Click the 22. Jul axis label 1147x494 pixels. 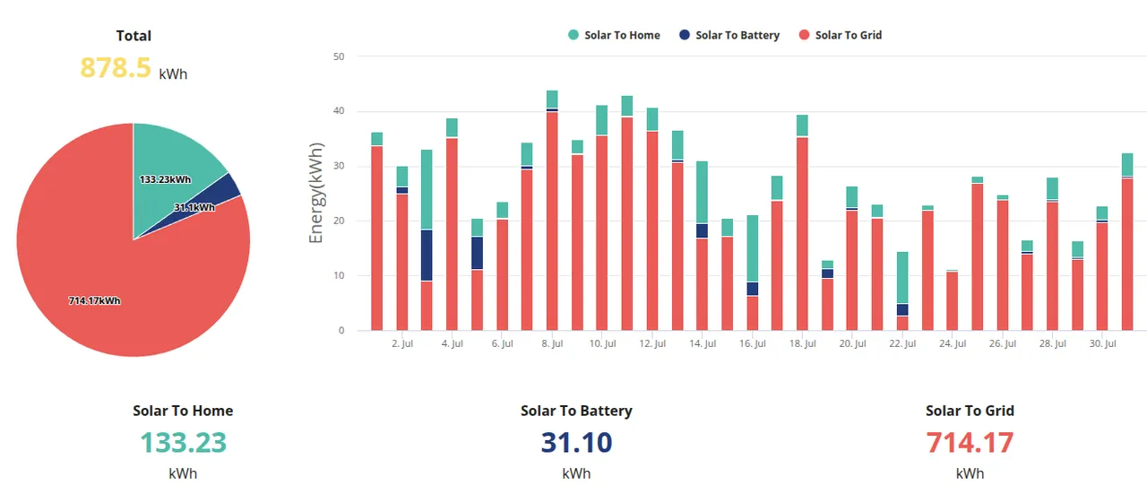pyautogui.click(x=902, y=343)
